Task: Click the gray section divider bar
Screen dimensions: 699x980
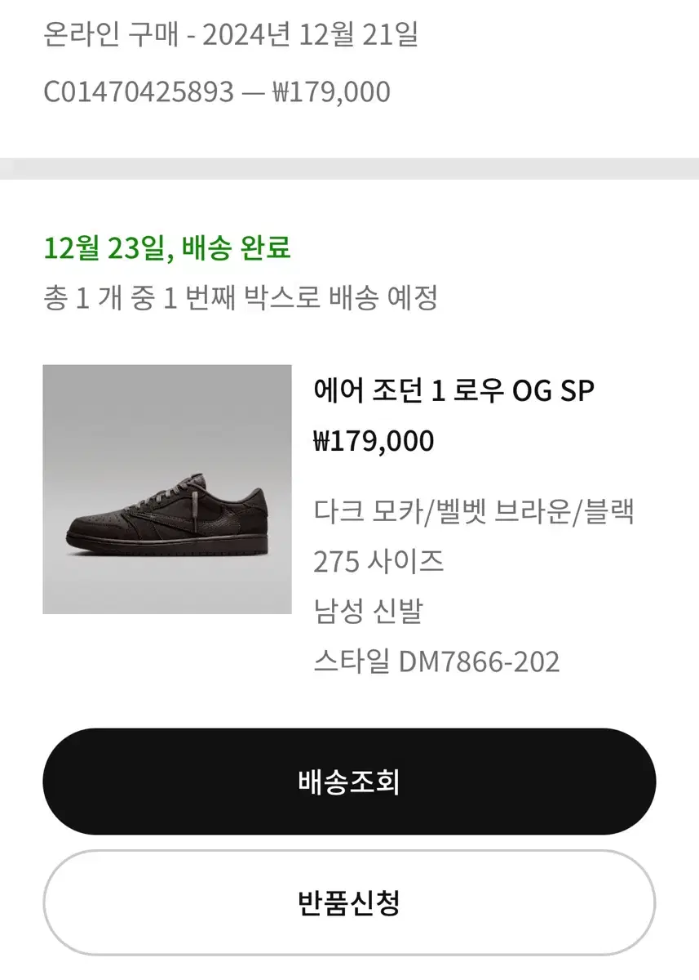Action: tap(349, 168)
